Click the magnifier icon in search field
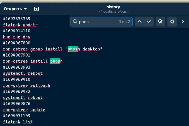 75,22
